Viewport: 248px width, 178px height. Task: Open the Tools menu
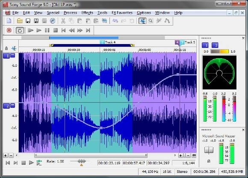point(102,13)
